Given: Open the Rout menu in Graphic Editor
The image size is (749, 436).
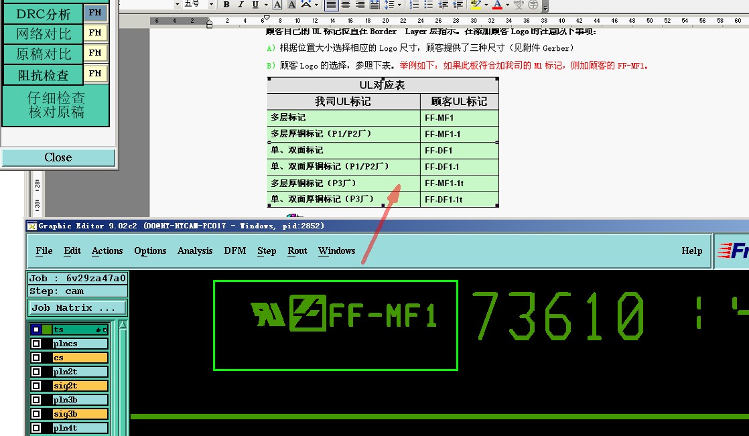Looking at the screenshot, I should (x=297, y=250).
